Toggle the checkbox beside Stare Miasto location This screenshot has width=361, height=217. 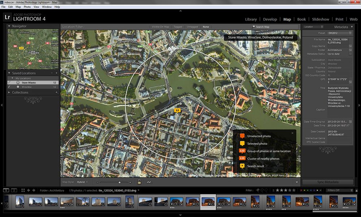tap(9, 83)
